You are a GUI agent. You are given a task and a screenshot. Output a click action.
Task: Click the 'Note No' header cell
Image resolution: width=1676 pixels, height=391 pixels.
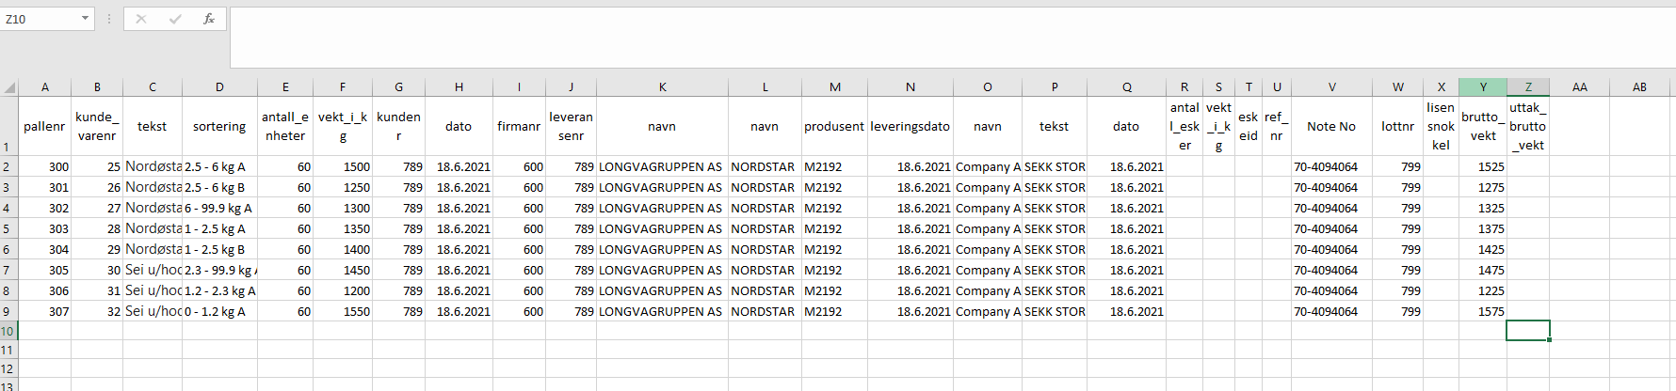click(x=1330, y=126)
